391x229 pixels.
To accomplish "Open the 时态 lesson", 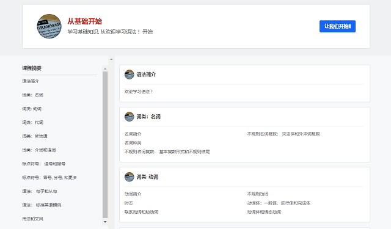I will [x=129, y=203].
